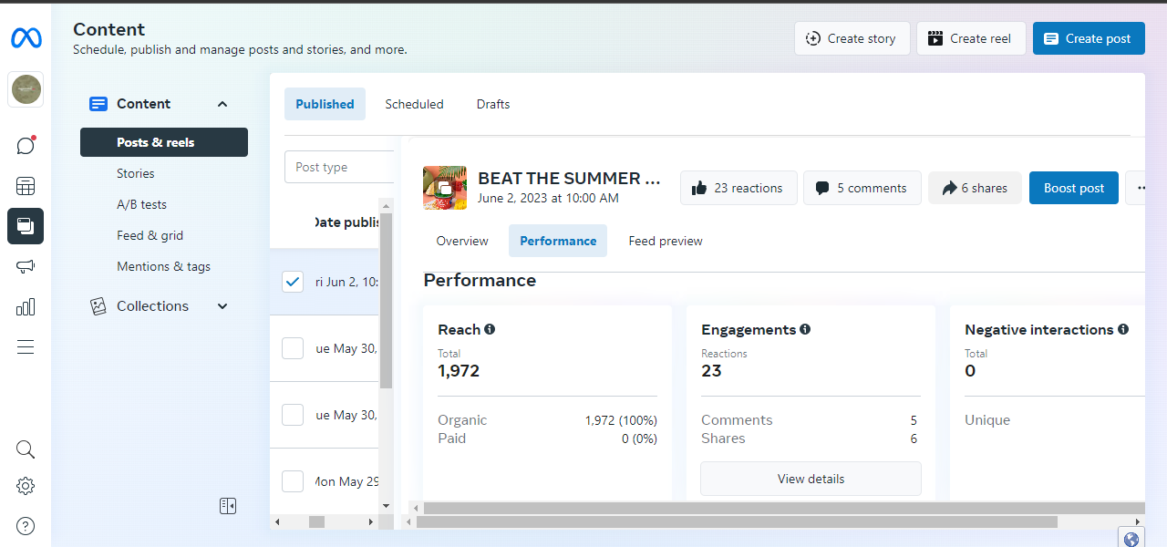The height and width of the screenshot is (547, 1167).
Task: Open the Inbox chat bubble icon
Action: coord(26,146)
